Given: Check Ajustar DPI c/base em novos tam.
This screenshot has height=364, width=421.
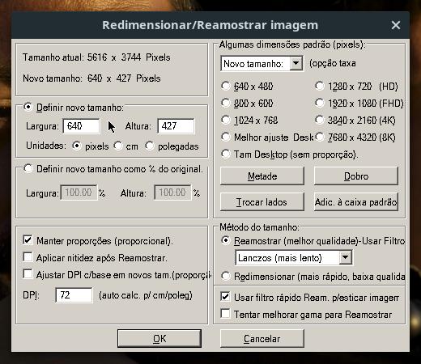Looking at the screenshot, I should 28,274.
